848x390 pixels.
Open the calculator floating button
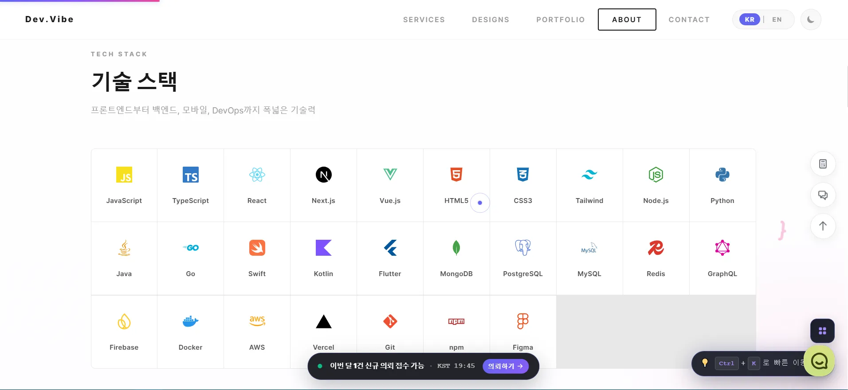pos(823,164)
